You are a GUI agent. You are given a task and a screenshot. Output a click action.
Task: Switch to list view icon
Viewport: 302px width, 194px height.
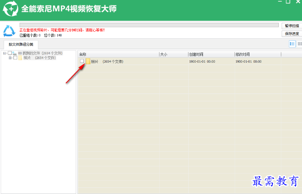(x=292, y=44)
